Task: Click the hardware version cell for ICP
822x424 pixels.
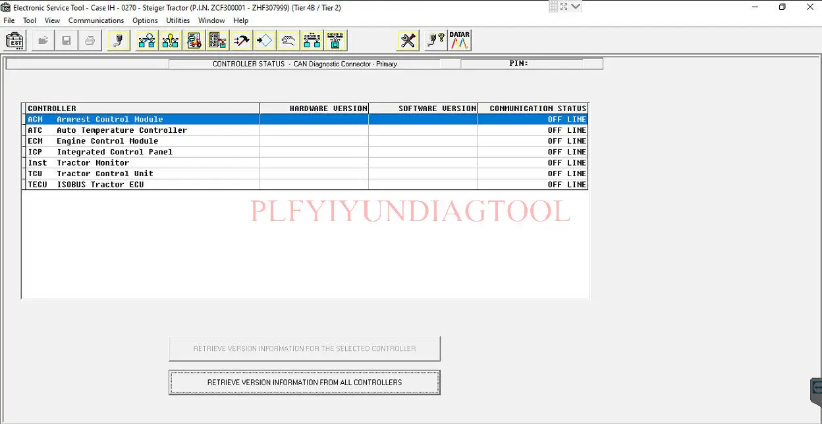Action: (x=314, y=152)
